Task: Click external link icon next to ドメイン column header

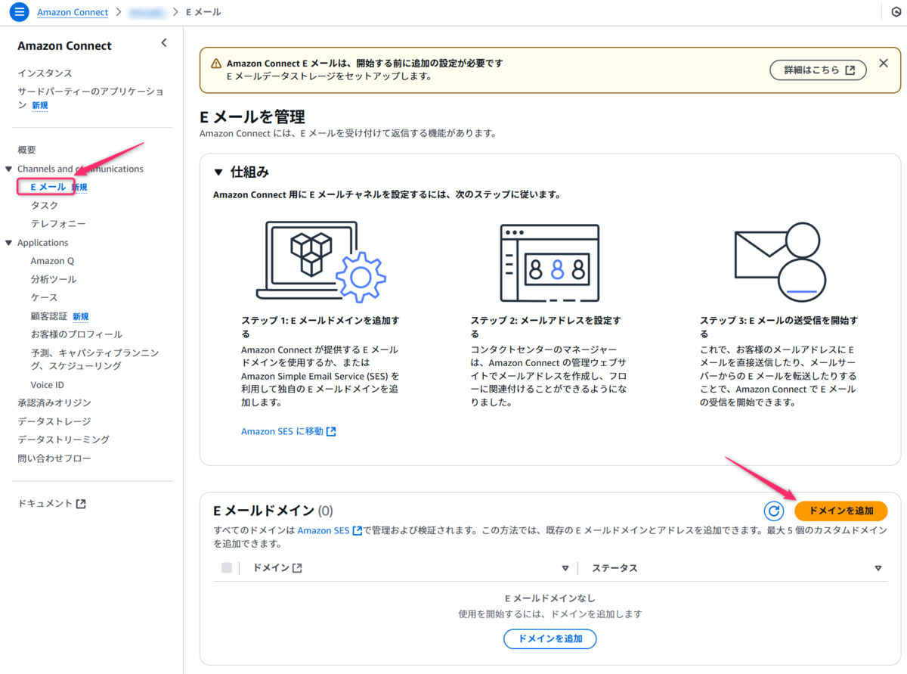Action: click(x=297, y=568)
